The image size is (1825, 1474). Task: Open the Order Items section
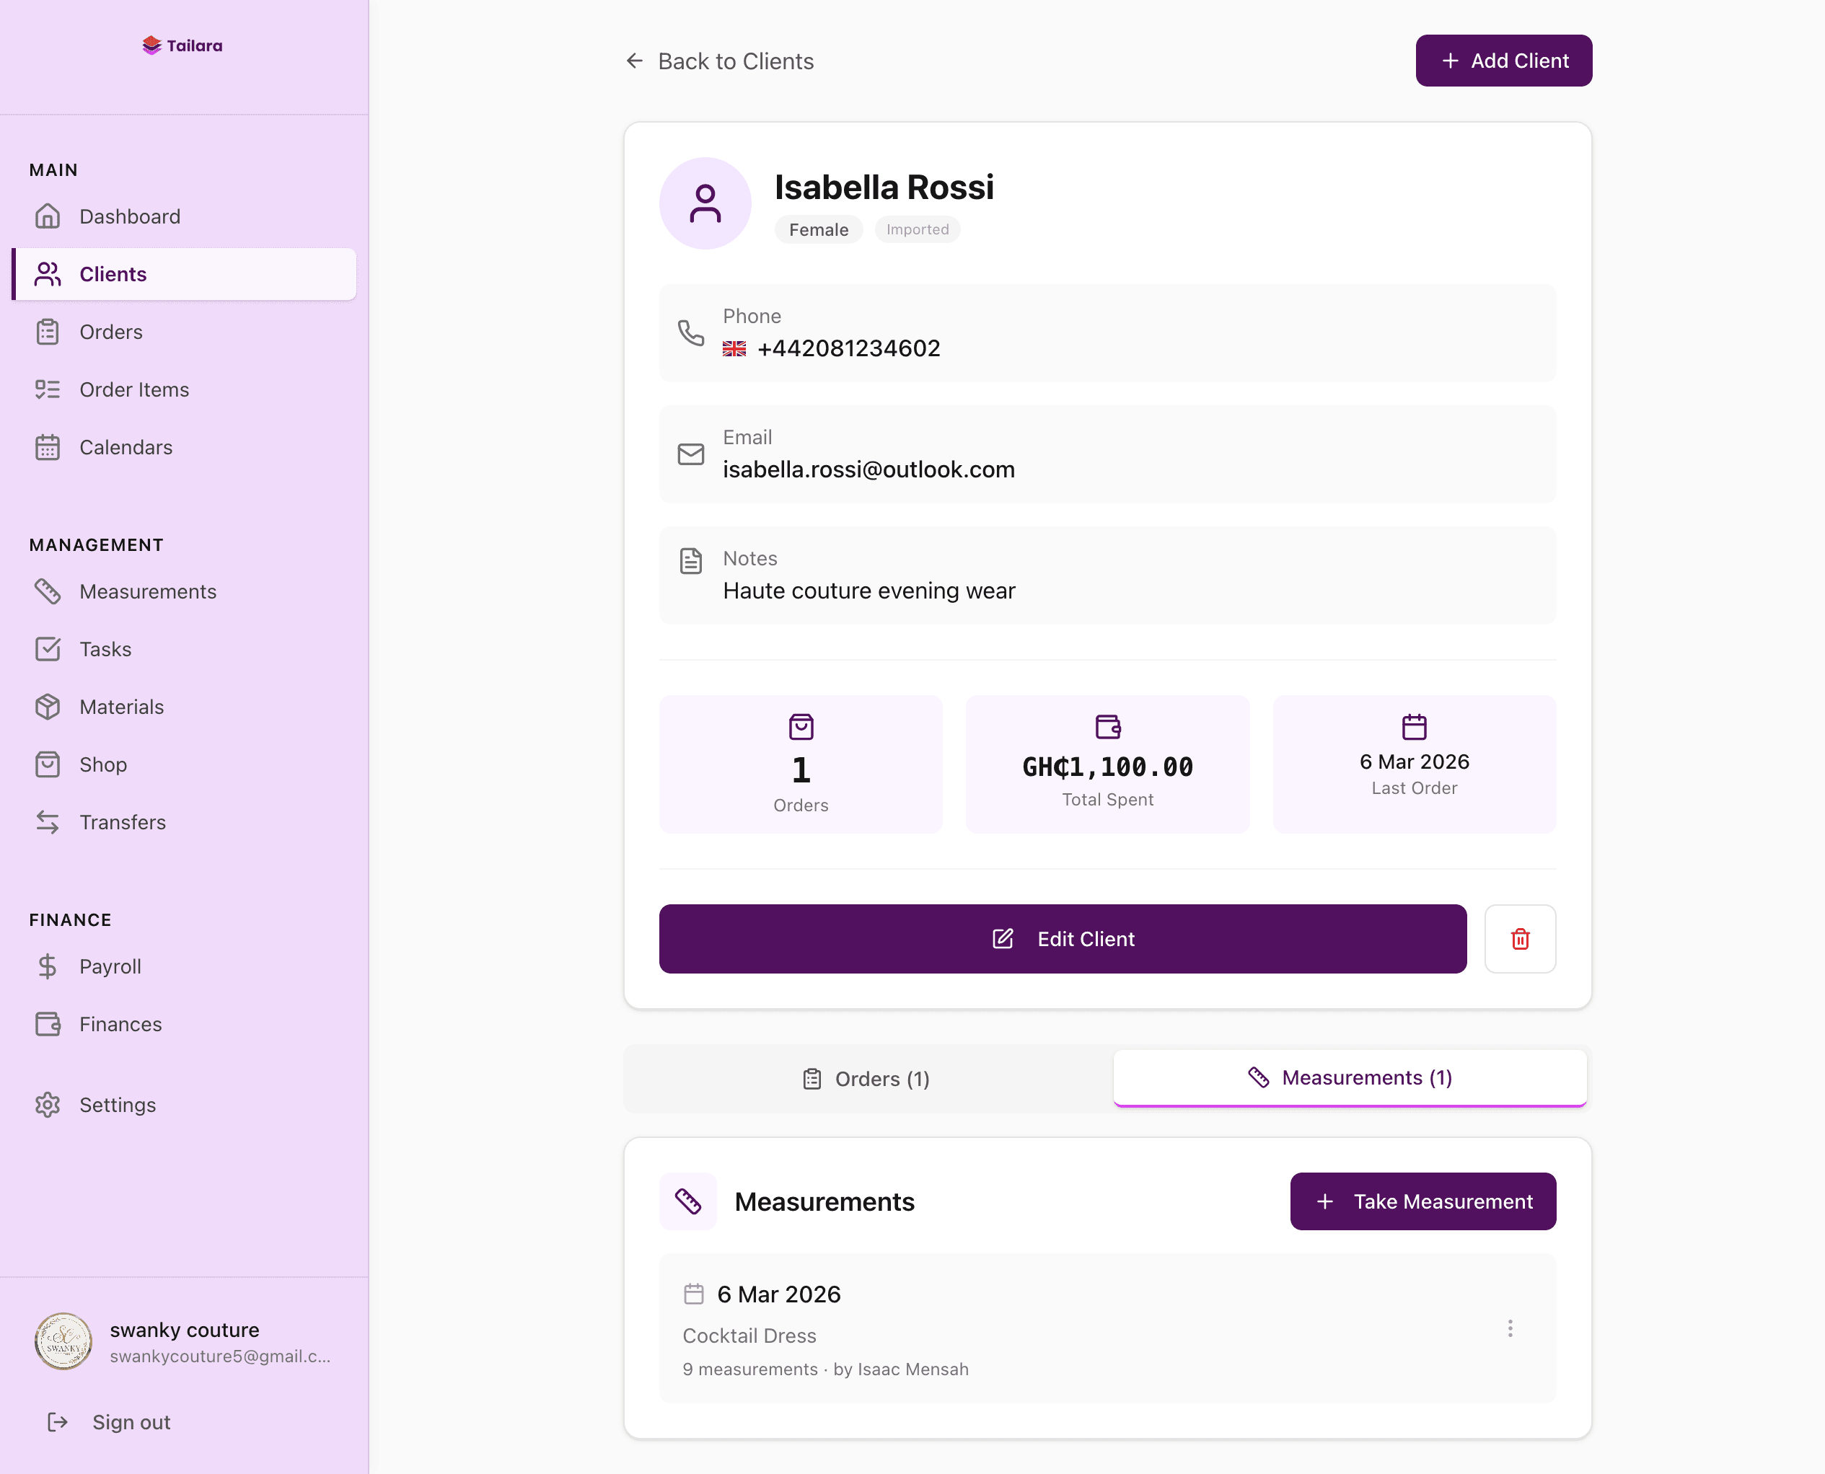coord(134,389)
